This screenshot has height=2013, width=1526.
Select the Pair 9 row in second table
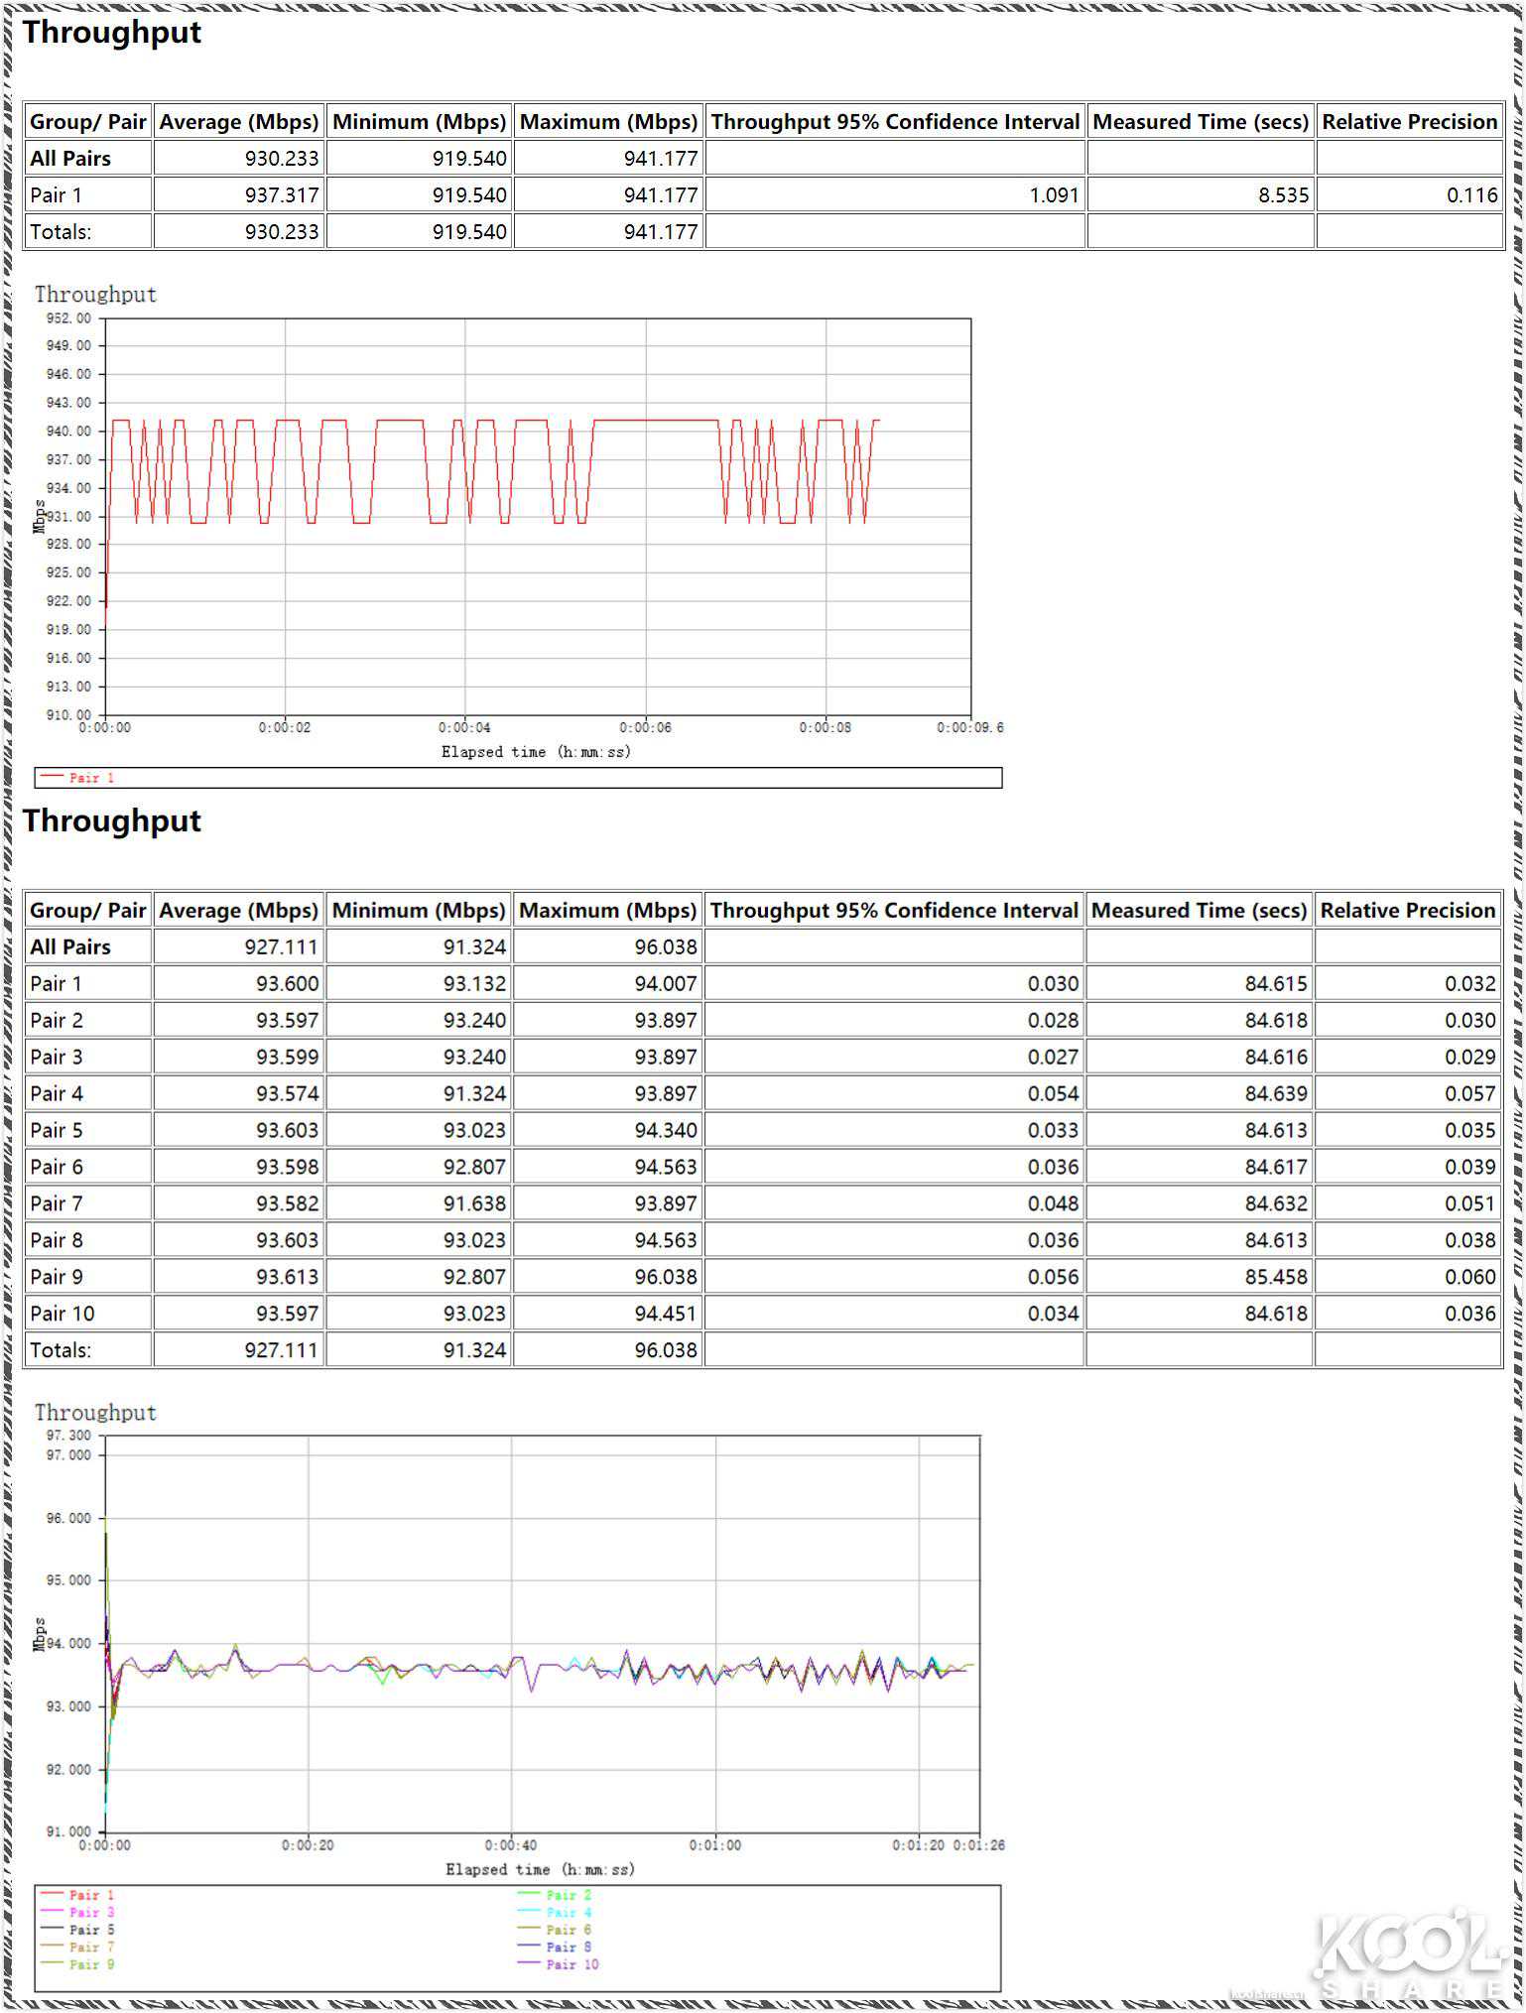[x=763, y=1277]
